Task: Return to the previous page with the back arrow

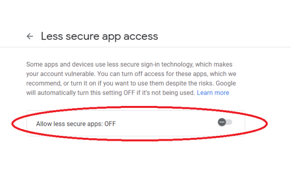Action: coord(30,36)
